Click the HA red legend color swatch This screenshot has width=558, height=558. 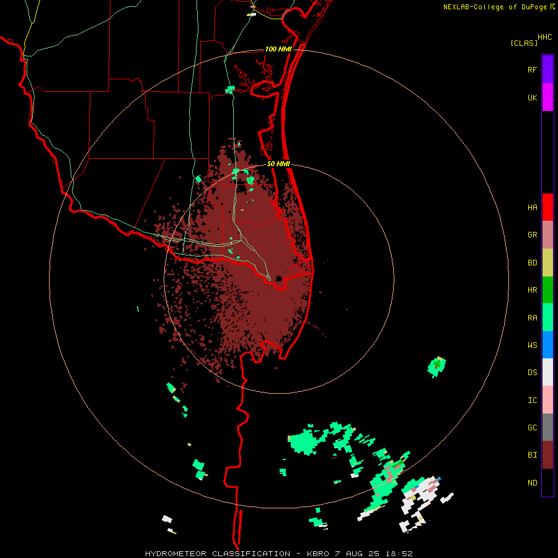point(547,207)
